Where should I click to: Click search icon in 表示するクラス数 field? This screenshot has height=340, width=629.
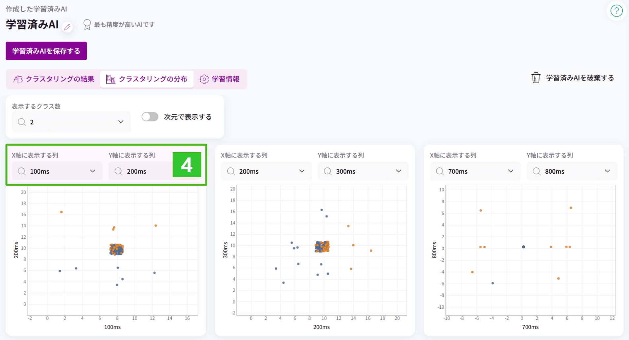click(x=22, y=122)
